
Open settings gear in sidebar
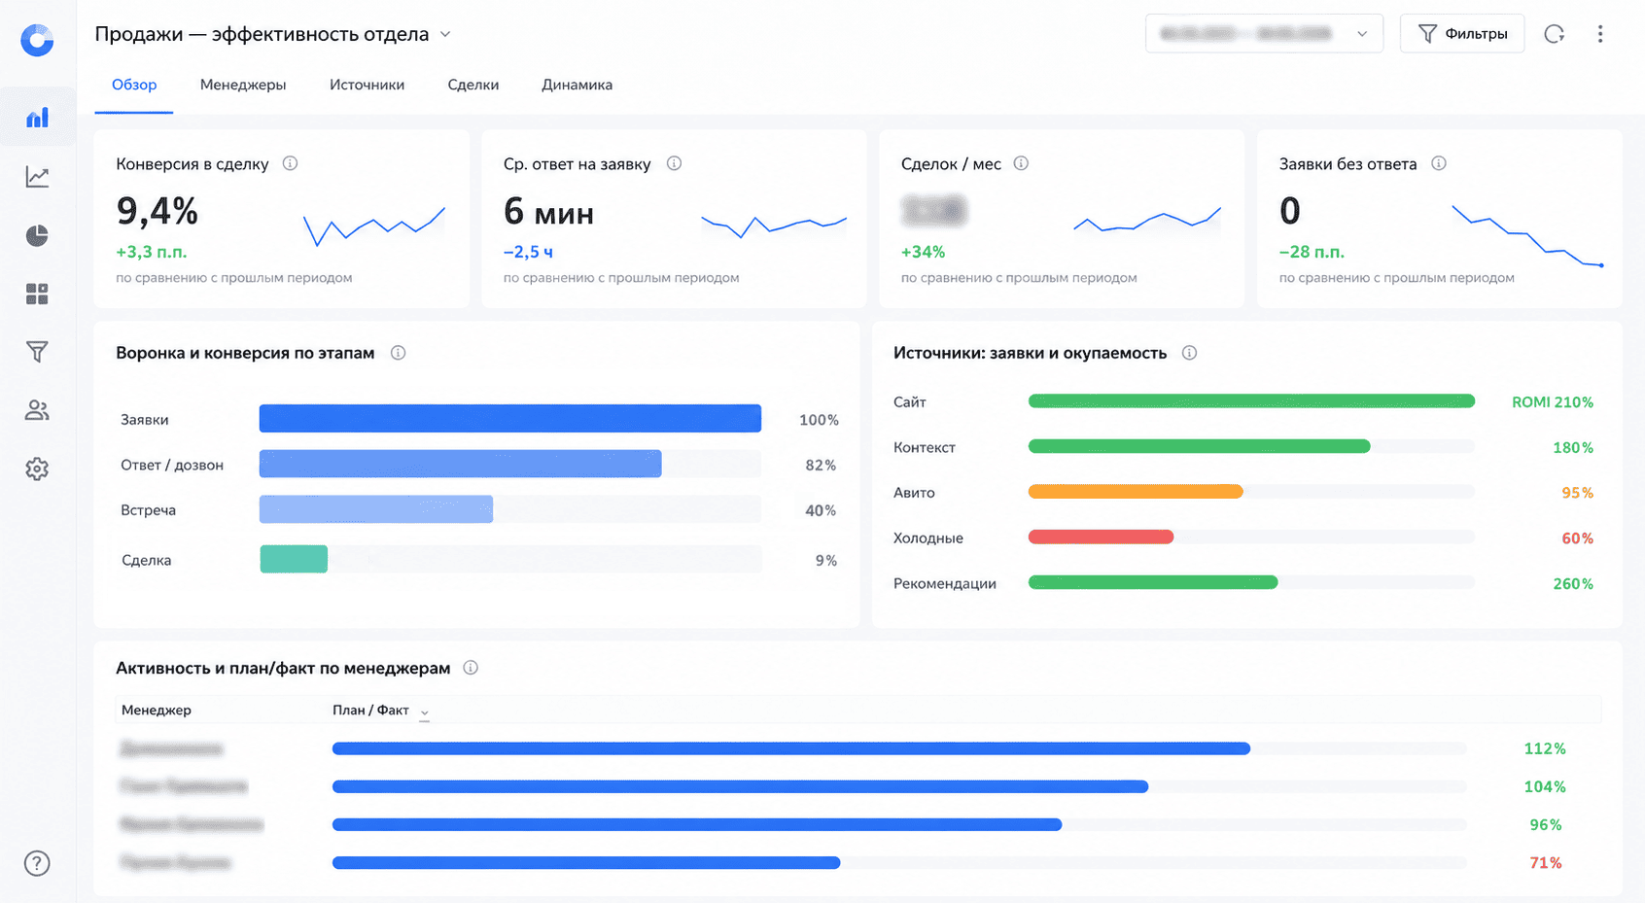coord(37,469)
